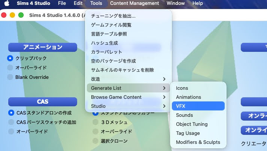Select the オーバーライド radio under CAS

tap(11, 131)
